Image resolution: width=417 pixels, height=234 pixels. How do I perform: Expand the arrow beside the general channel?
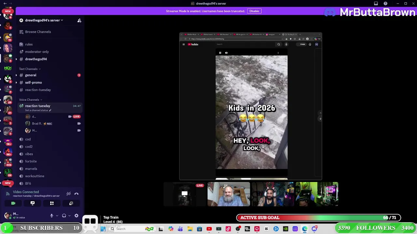click(x=16, y=75)
